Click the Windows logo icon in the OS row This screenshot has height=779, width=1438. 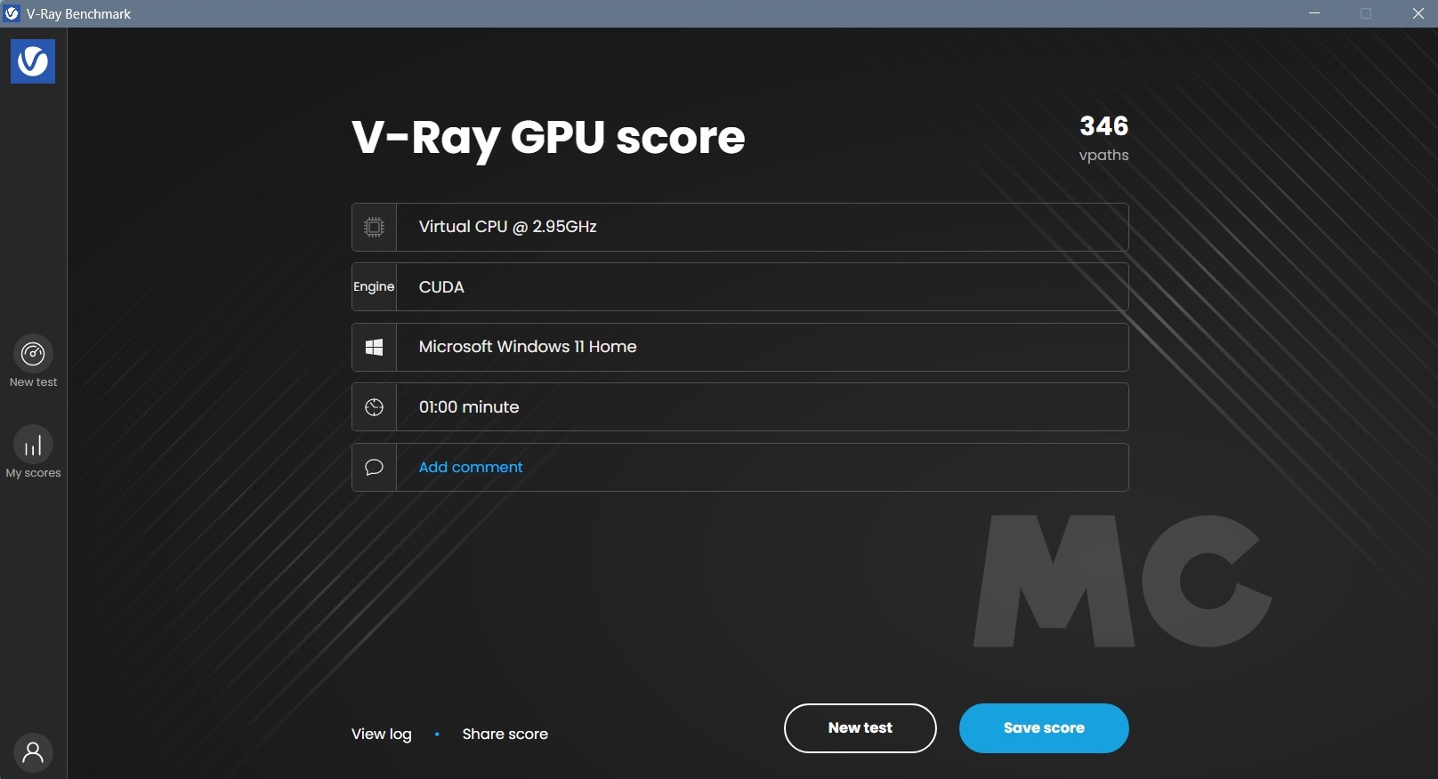click(375, 347)
